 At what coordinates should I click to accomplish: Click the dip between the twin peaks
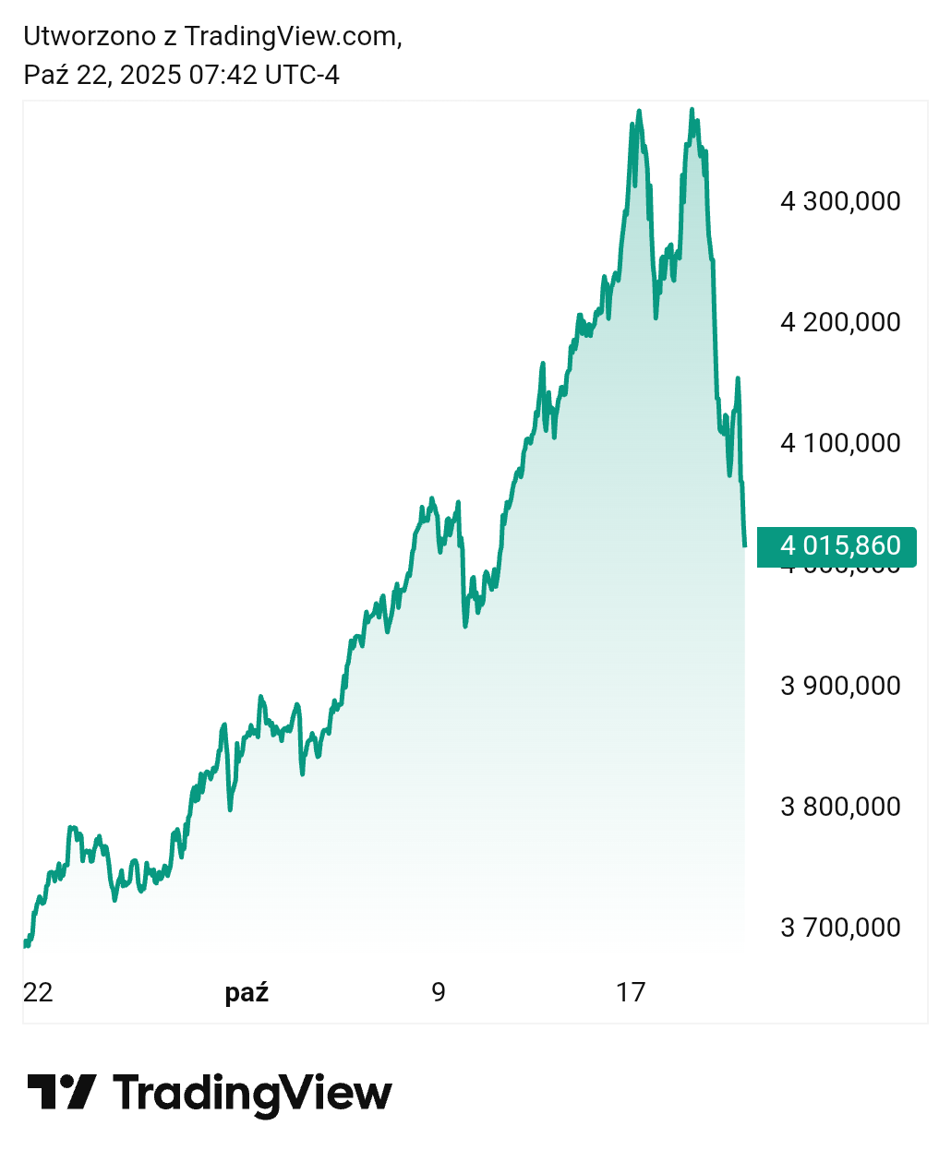point(656,317)
